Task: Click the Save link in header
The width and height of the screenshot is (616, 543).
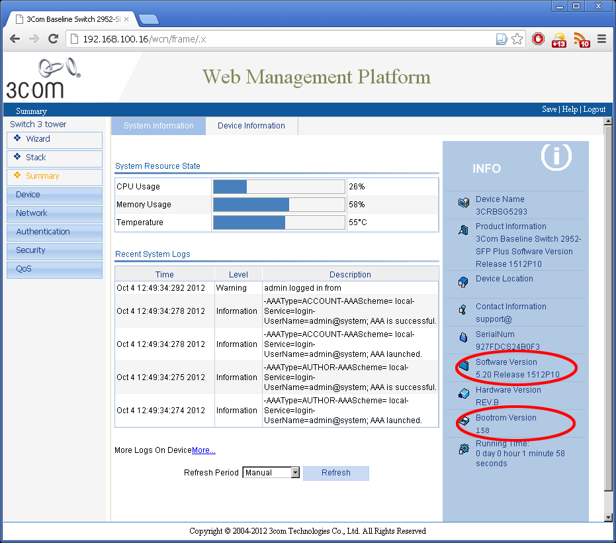Action: coord(549,109)
